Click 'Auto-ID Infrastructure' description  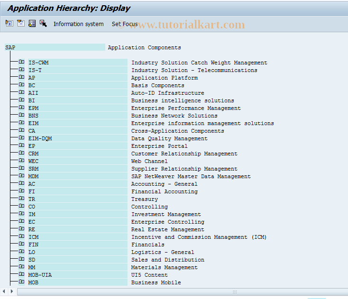click(x=167, y=93)
